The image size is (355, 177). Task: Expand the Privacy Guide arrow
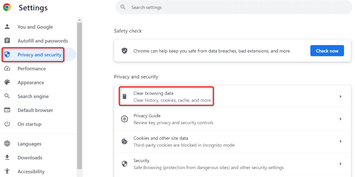[x=340, y=119]
